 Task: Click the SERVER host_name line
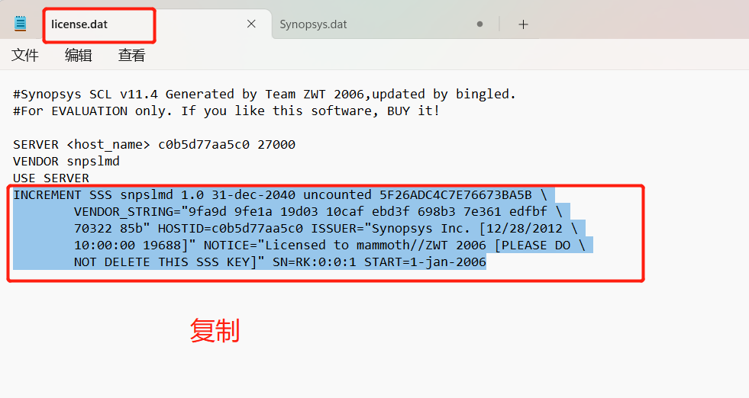point(154,145)
